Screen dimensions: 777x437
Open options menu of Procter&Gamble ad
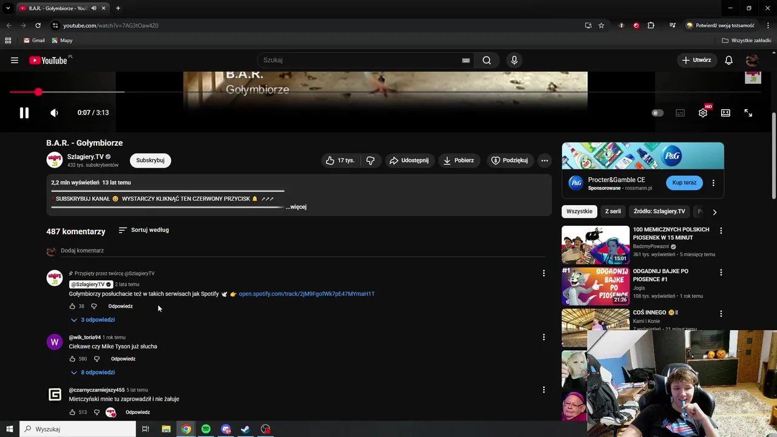[x=713, y=183]
